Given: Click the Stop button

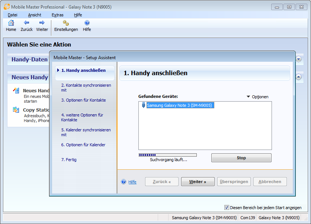Looking at the screenshot, I should [241, 158].
